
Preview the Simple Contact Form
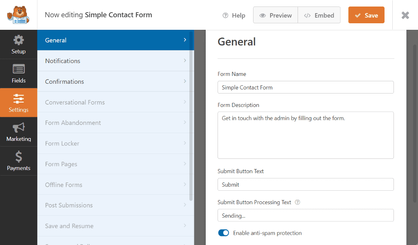pos(276,15)
